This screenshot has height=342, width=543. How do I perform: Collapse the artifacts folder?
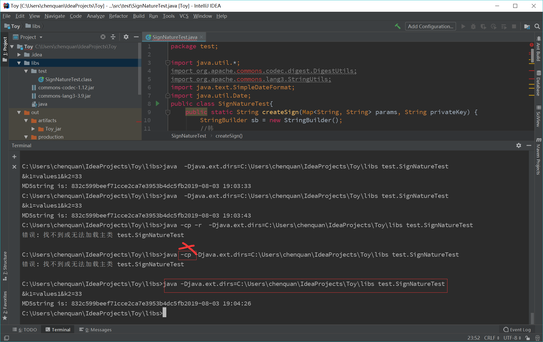[x=26, y=120]
